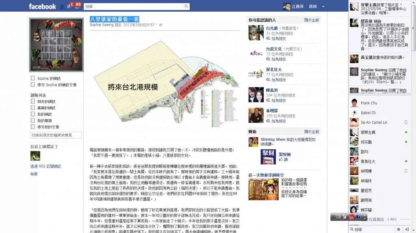Open the friend requests icon in the header

(62, 6)
